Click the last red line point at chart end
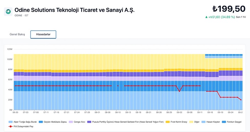Viewport: 250px width, 132px height. pos(241,100)
